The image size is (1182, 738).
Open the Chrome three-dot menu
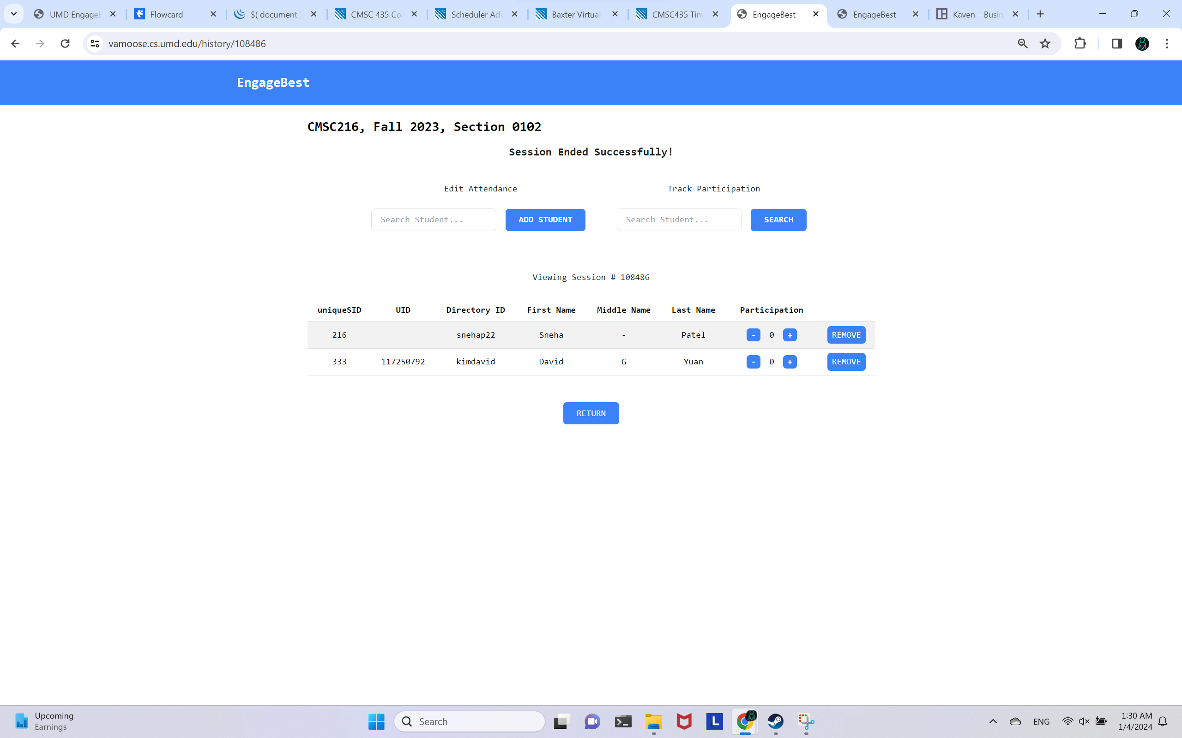pos(1167,44)
